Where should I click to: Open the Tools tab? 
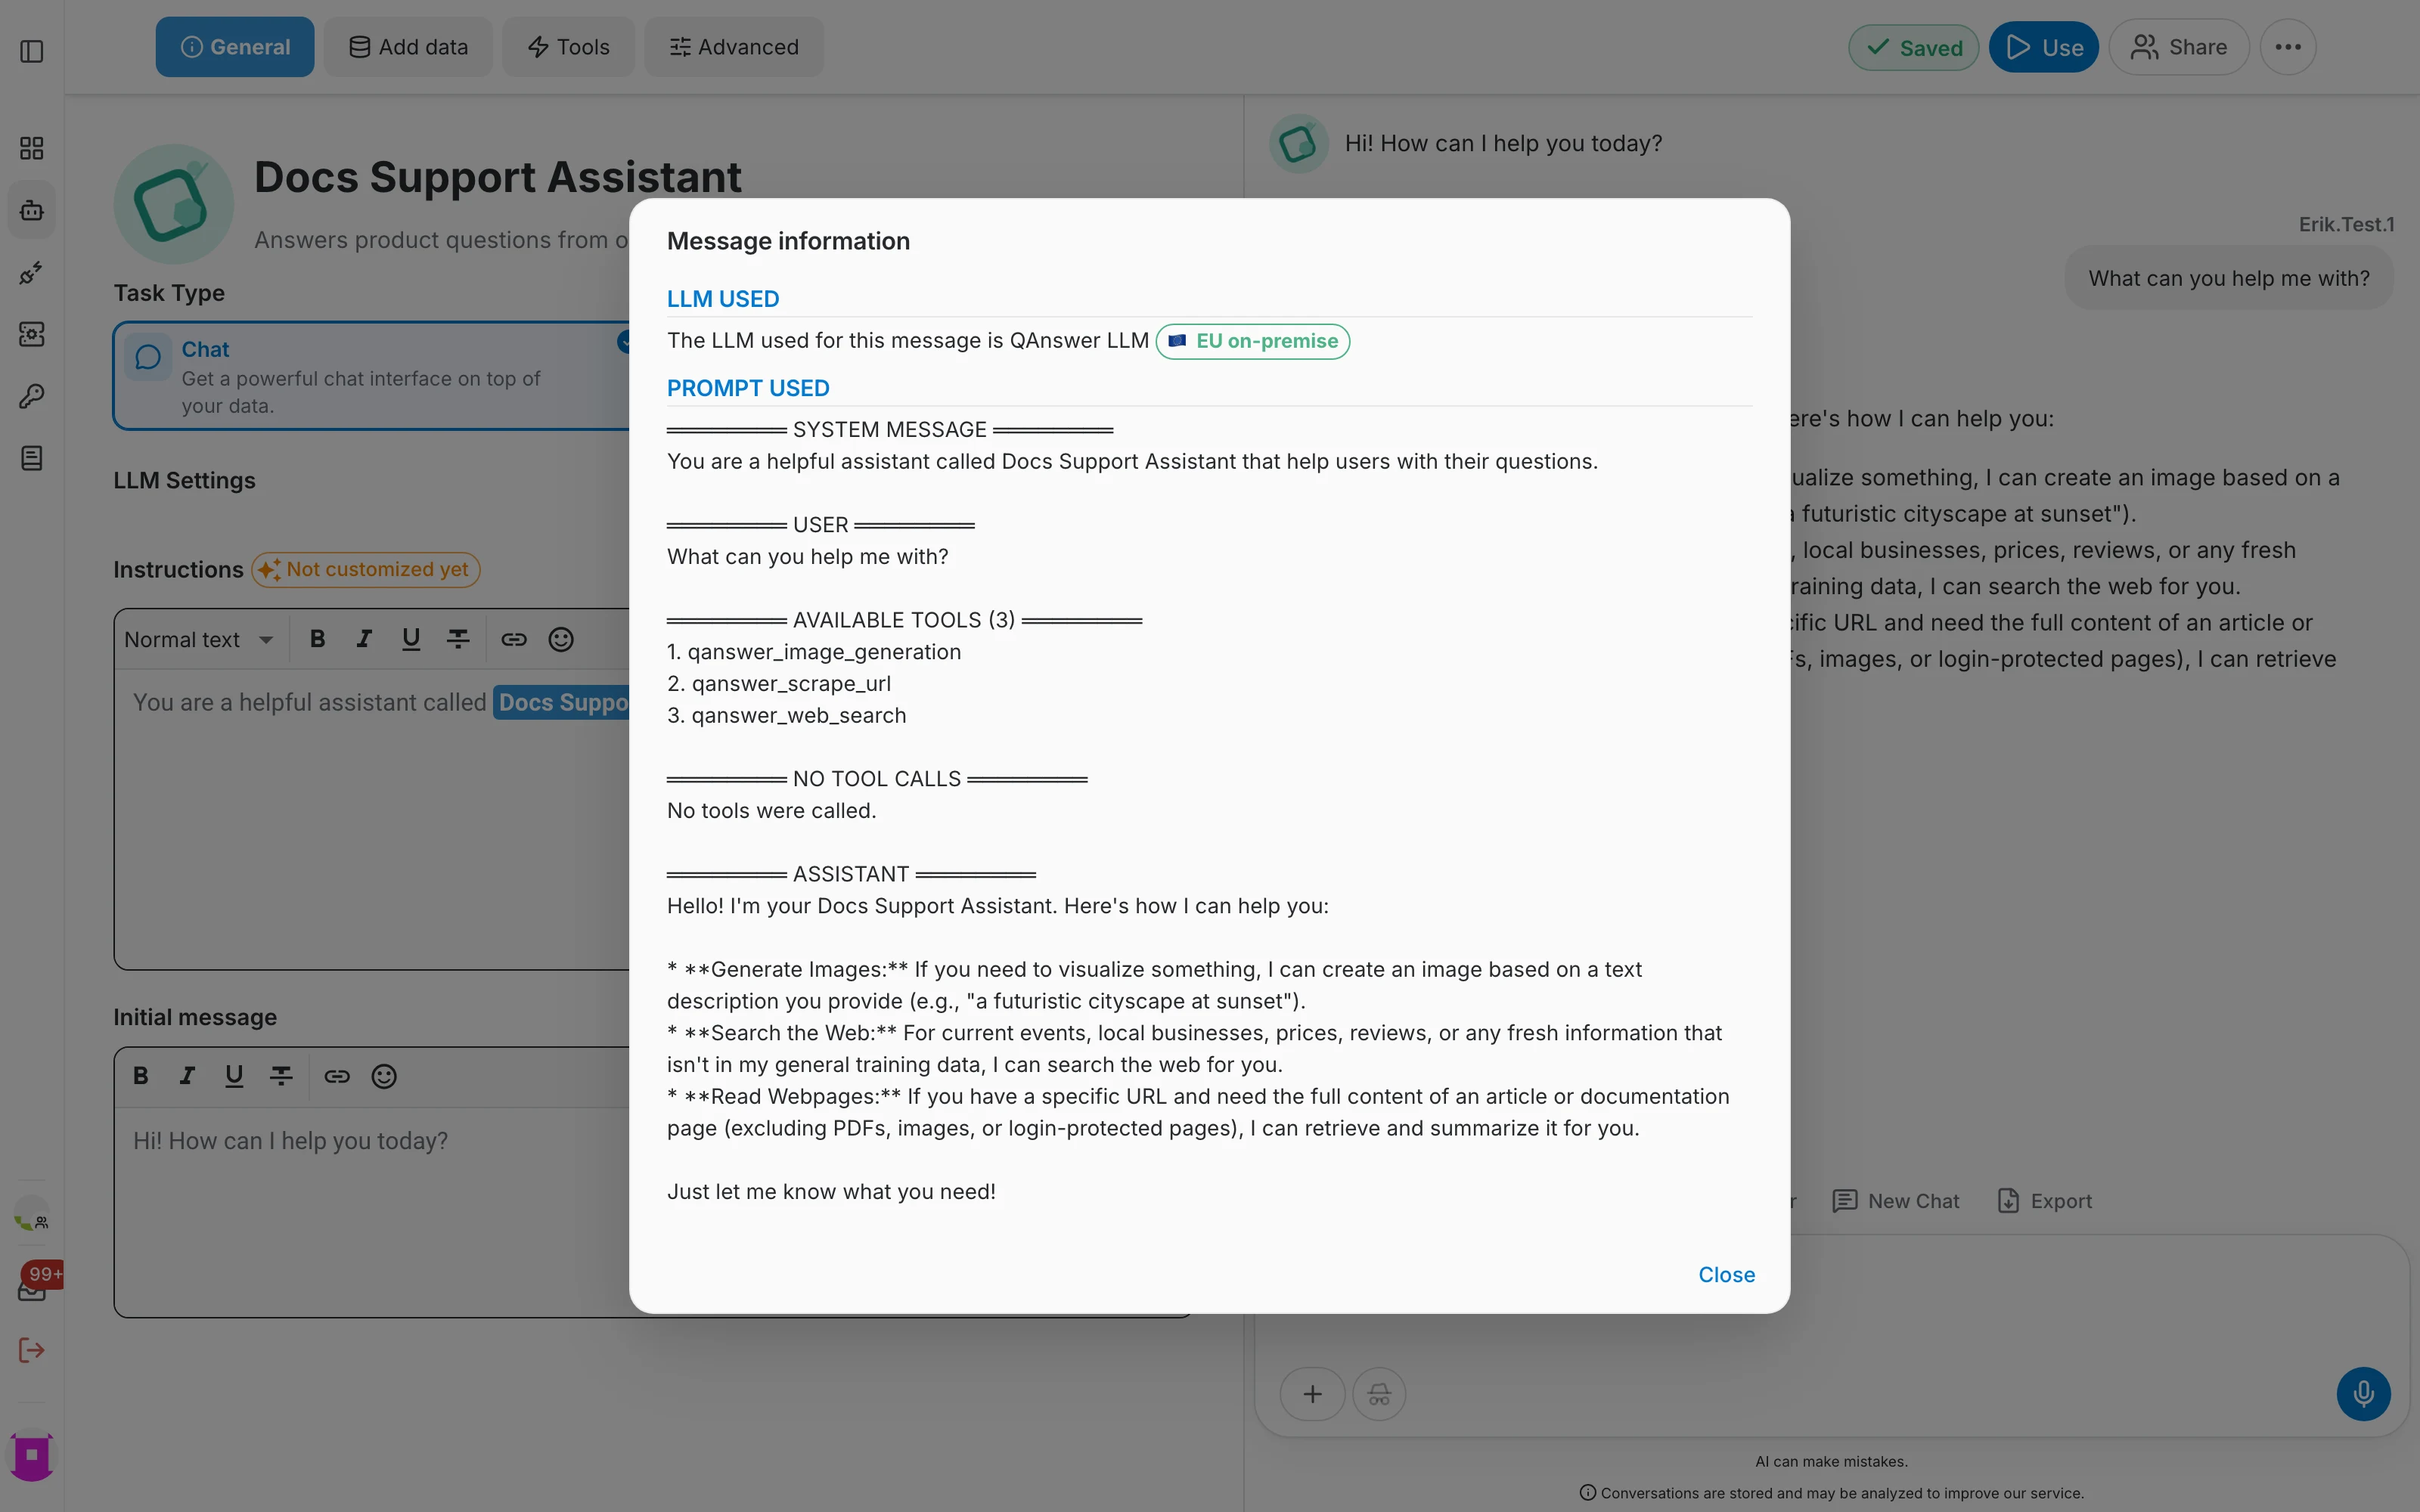click(568, 47)
